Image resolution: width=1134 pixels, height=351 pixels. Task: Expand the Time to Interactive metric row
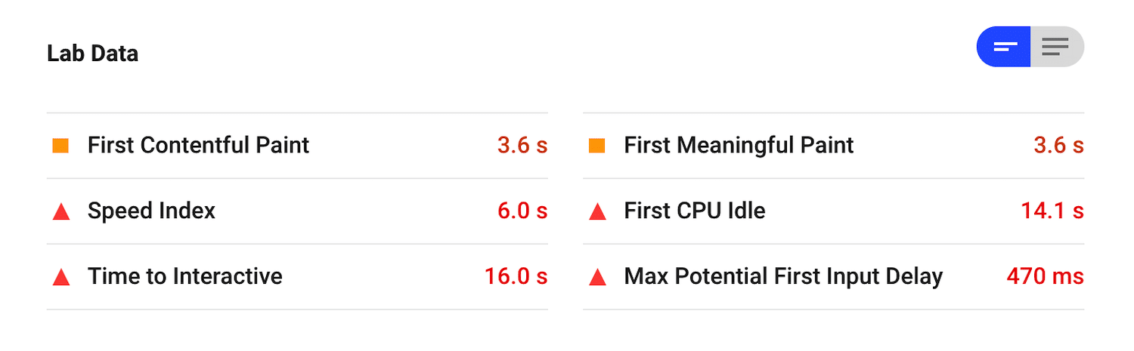click(x=184, y=276)
